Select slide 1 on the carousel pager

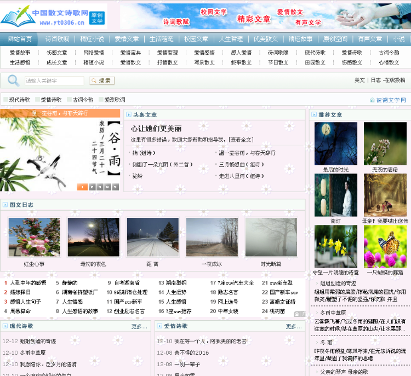82,187
